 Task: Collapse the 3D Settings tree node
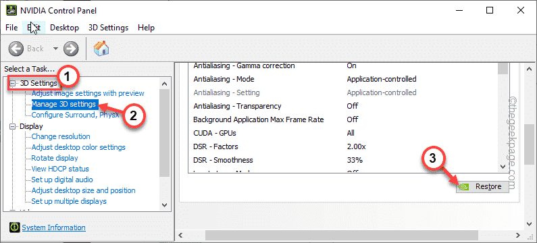click(13, 83)
